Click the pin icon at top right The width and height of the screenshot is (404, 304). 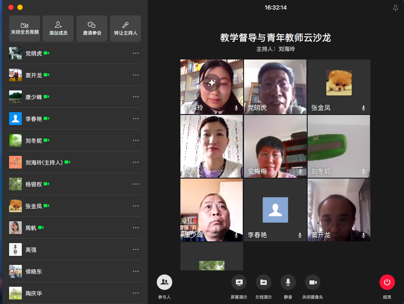pyautogui.click(x=395, y=8)
